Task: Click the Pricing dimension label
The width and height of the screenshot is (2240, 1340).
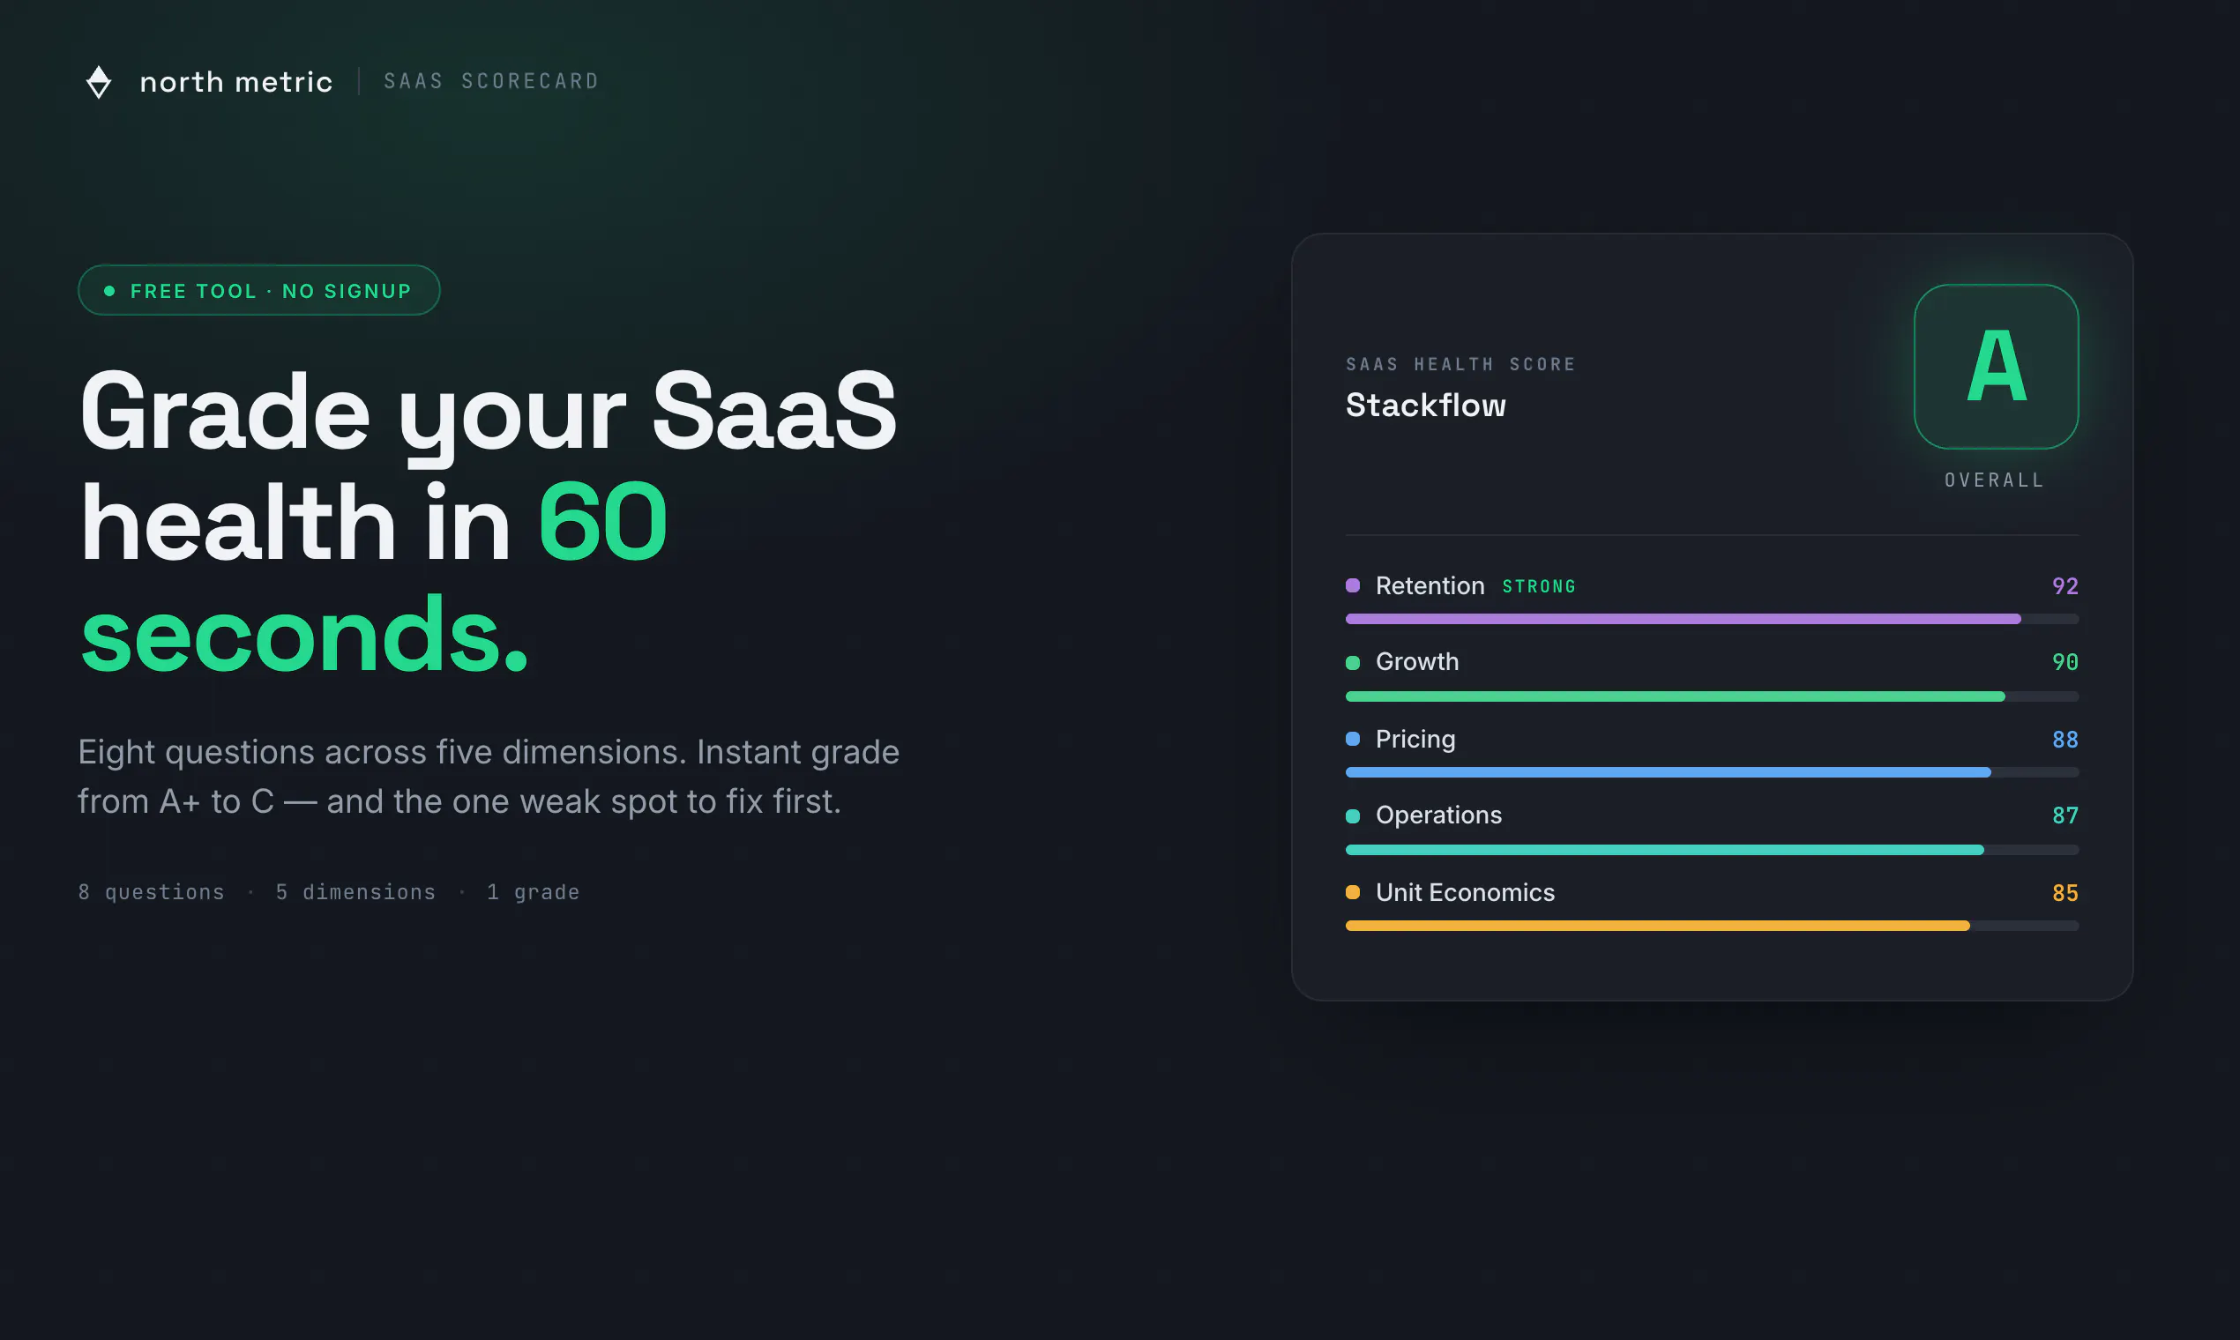Action: point(1415,740)
